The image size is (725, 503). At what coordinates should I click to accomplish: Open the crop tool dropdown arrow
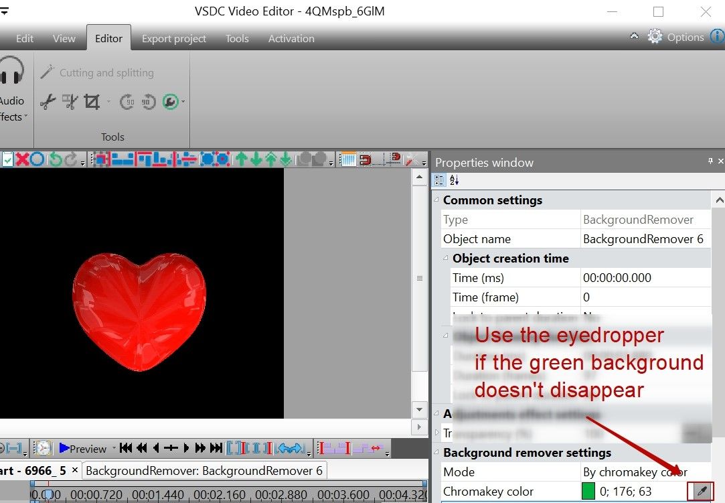point(108,101)
